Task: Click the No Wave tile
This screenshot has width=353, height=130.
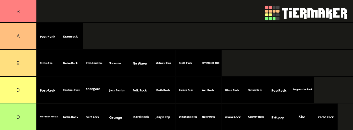Action: tap(140, 63)
